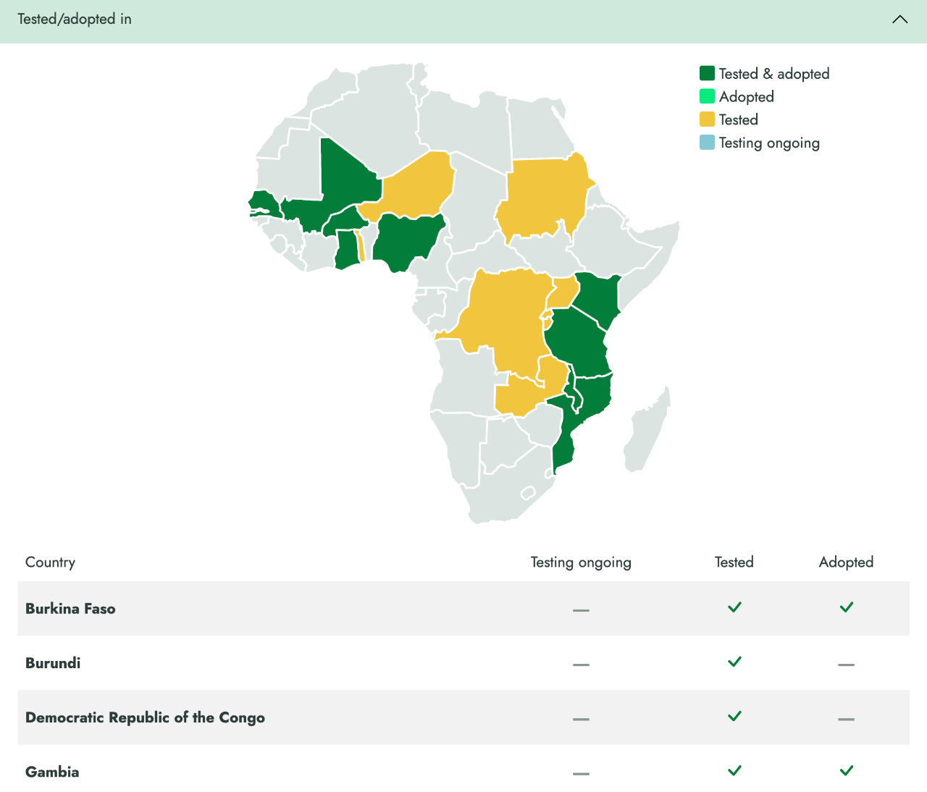Screen dimensions: 927x792
Task: Click the Adopted column header
Action: coord(846,563)
